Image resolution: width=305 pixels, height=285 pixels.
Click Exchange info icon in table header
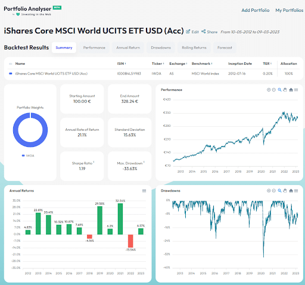187,63
